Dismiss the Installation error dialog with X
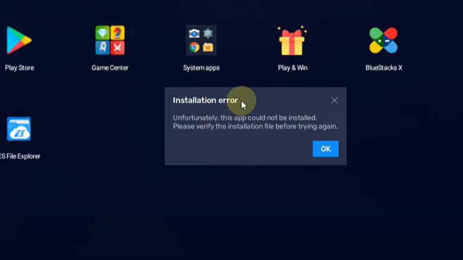The height and width of the screenshot is (260, 463). tap(334, 100)
